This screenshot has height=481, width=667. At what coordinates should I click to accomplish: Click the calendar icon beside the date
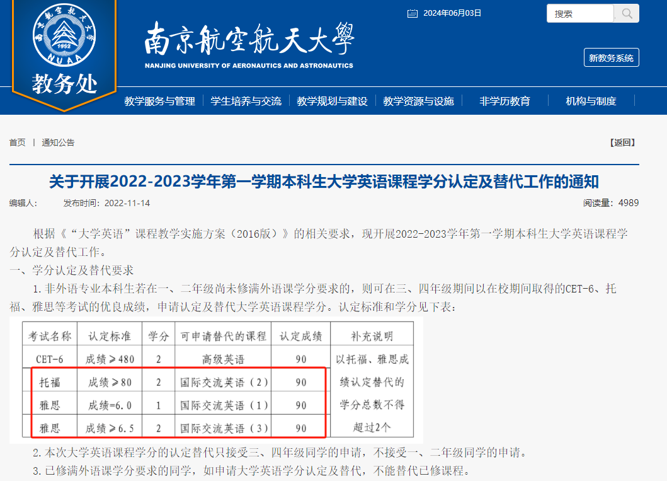(x=412, y=14)
